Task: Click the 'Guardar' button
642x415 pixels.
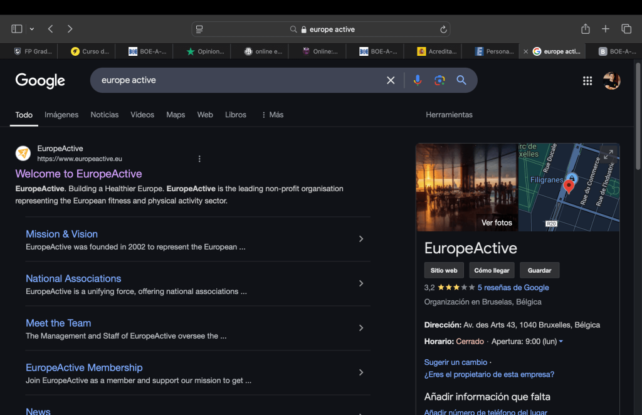Action: pyautogui.click(x=539, y=271)
